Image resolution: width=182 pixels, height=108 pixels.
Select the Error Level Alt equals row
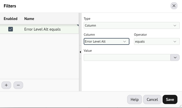click(39, 29)
